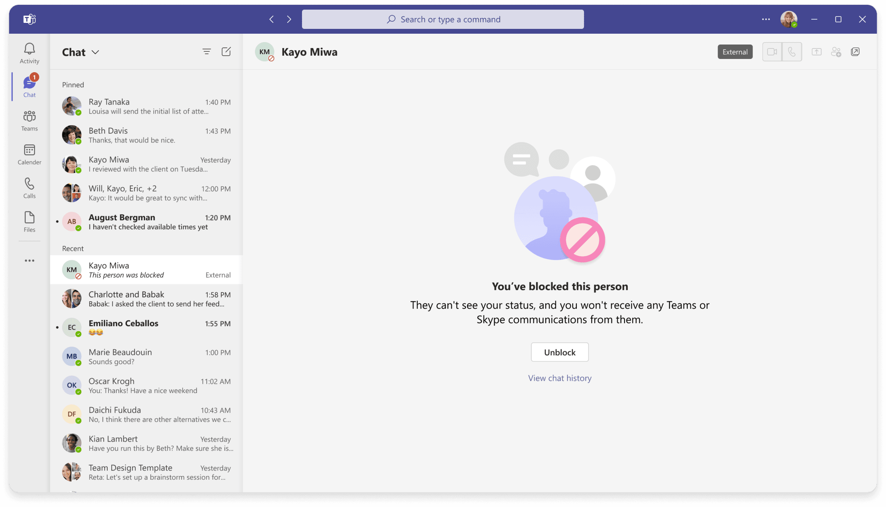This screenshot has width=886, height=507.
Task: Open the Teams section in sidebar
Action: [x=29, y=120]
